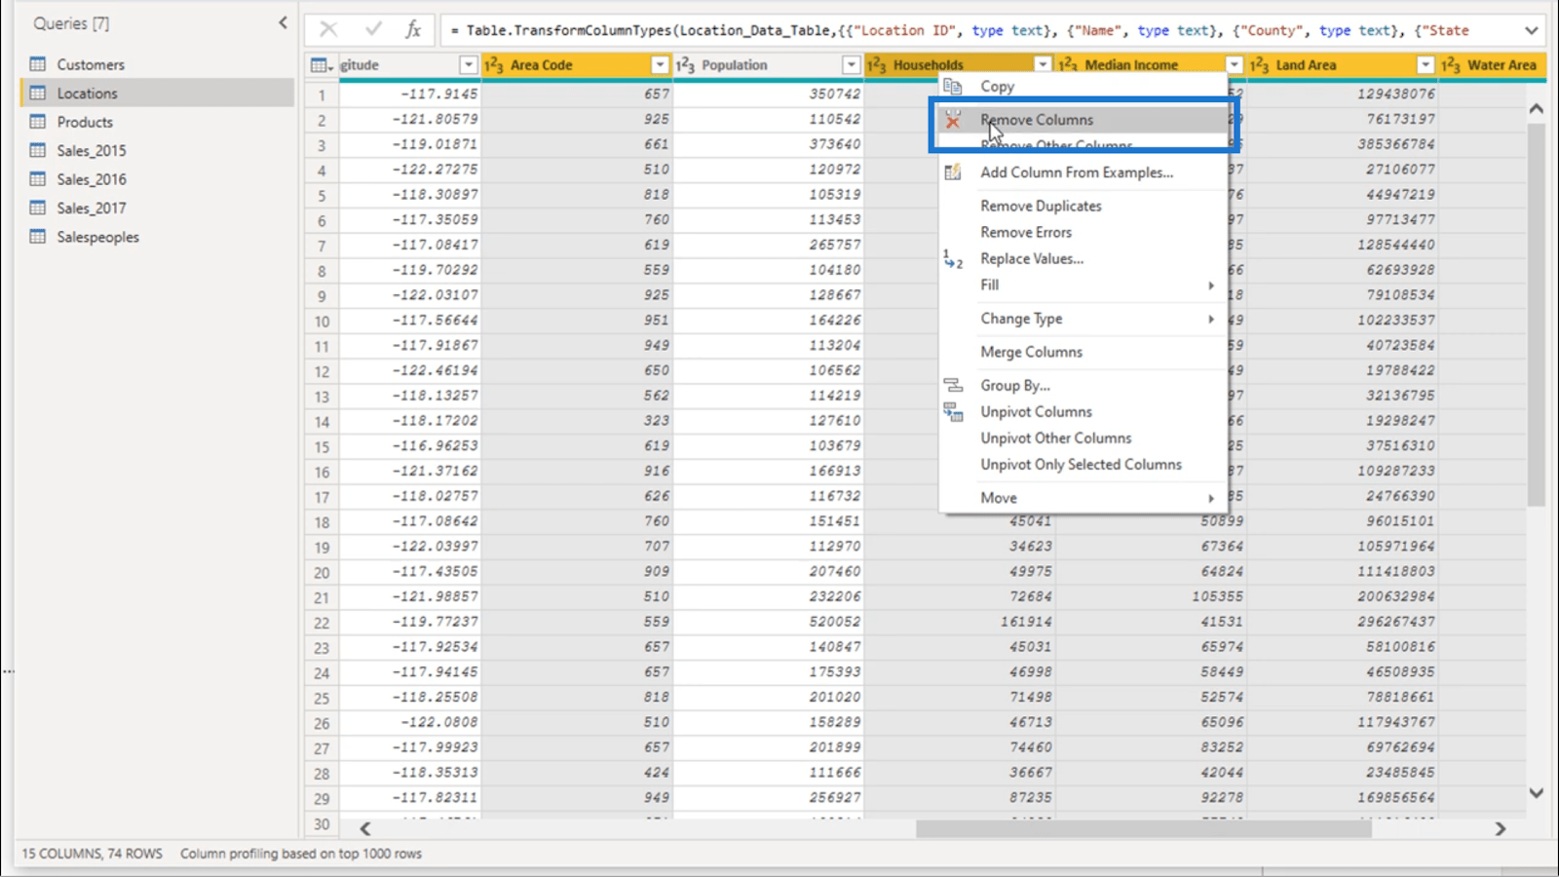This screenshot has width=1559, height=877.
Task: Click the Land Area column header
Action: pos(1342,65)
